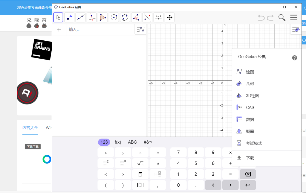Tap the square exponent key
This screenshot has width=306, height=193.
coord(105,163)
